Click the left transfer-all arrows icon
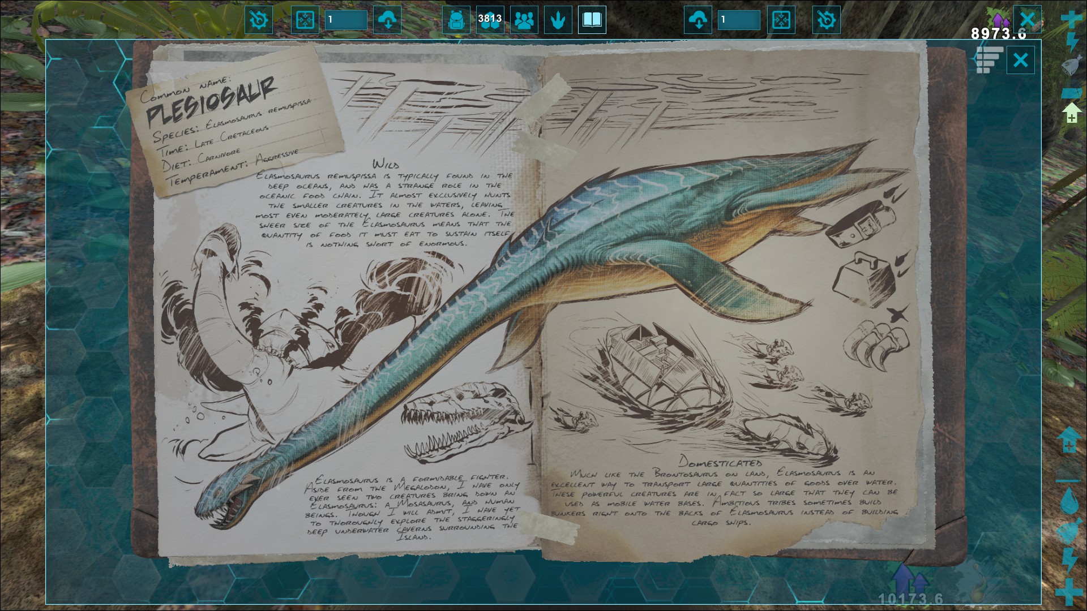Image resolution: width=1087 pixels, height=611 pixels. tap(305, 20)
